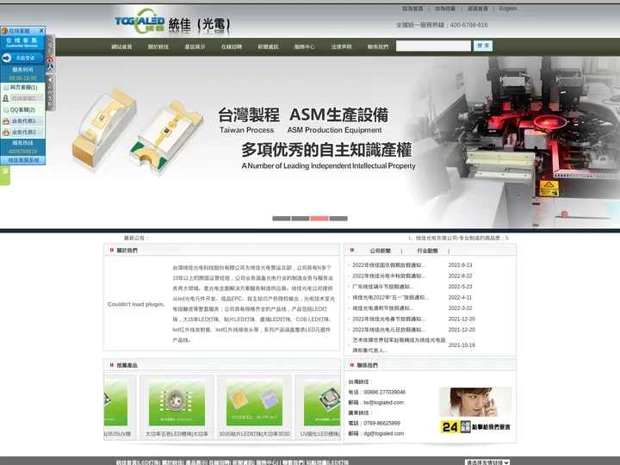Image resolution: width=620 pixels, height=465 pixels.
Task: Focus the site search input field
Action: 433,46
